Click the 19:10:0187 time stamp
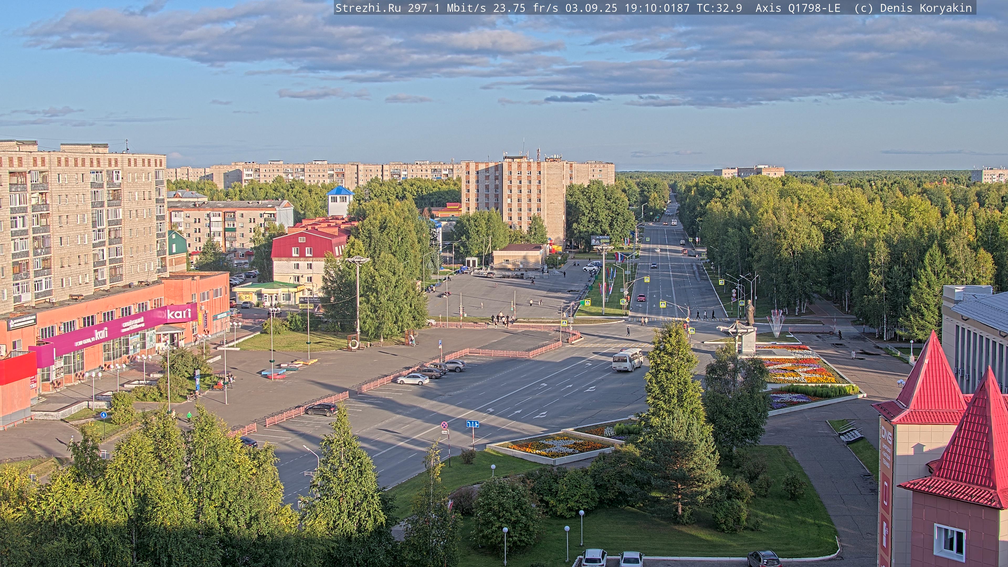Viewport: 1008px width, 567px height. coord(657,8)
